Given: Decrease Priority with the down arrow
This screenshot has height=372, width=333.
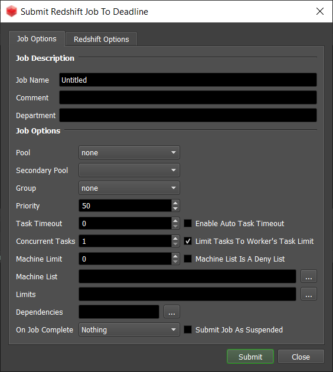Looking at the screenshot, I should coord(175,208).
